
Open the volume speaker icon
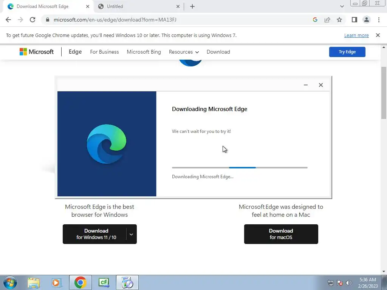(x=349, y=283)
